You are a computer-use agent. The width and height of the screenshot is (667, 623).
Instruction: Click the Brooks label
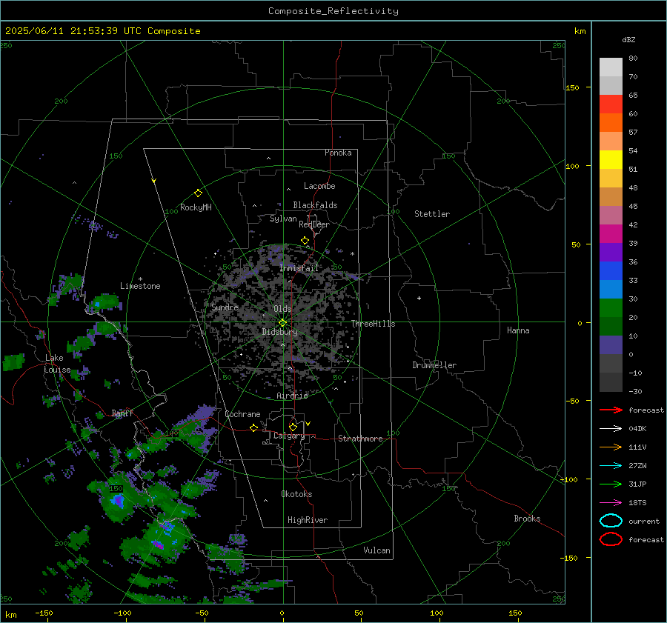coord(527,519)
